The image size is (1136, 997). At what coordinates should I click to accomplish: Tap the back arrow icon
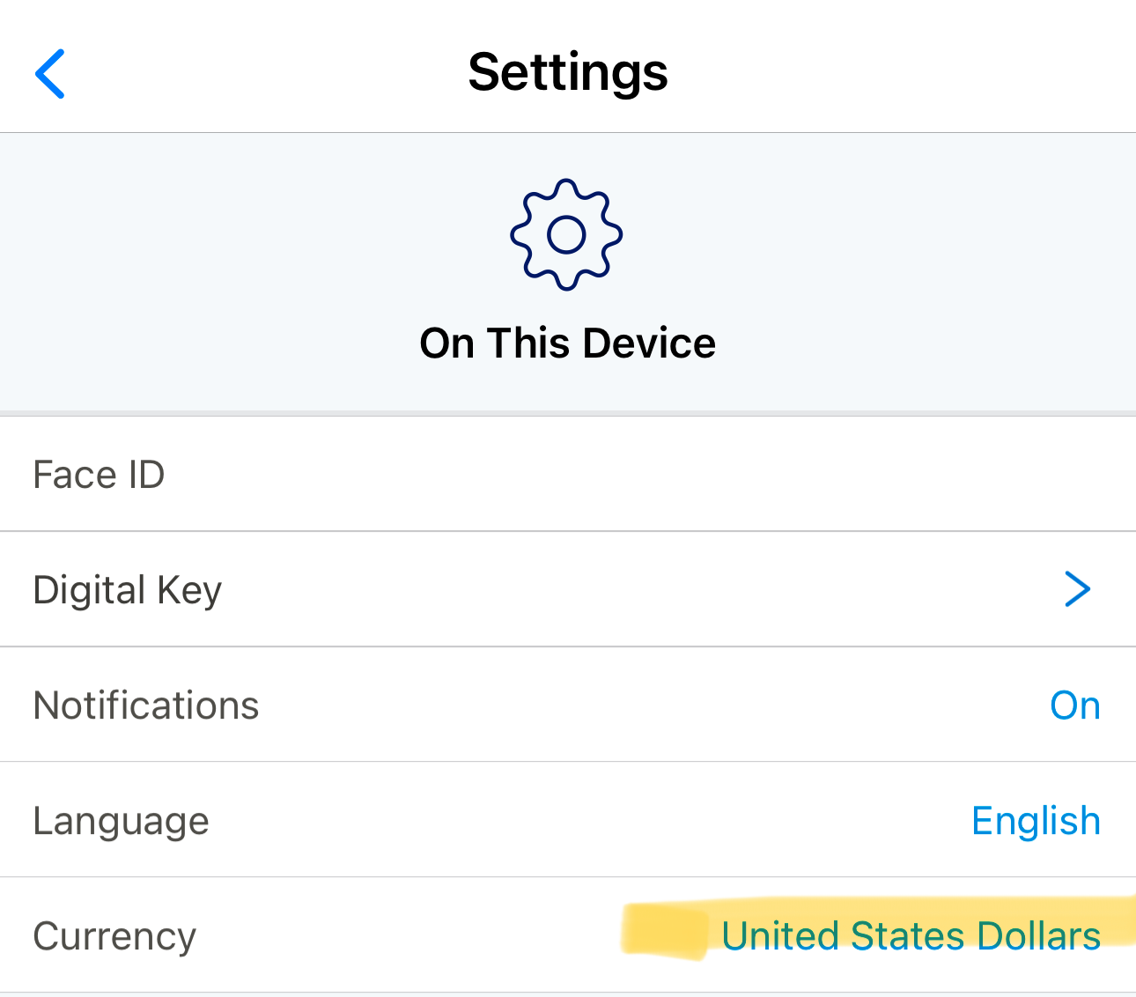tap(50, 74)
